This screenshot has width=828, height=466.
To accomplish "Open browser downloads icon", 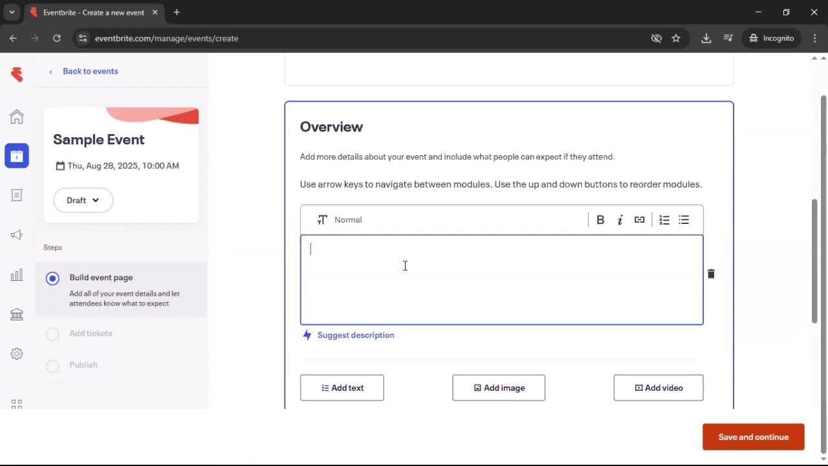I will [706, 38].
